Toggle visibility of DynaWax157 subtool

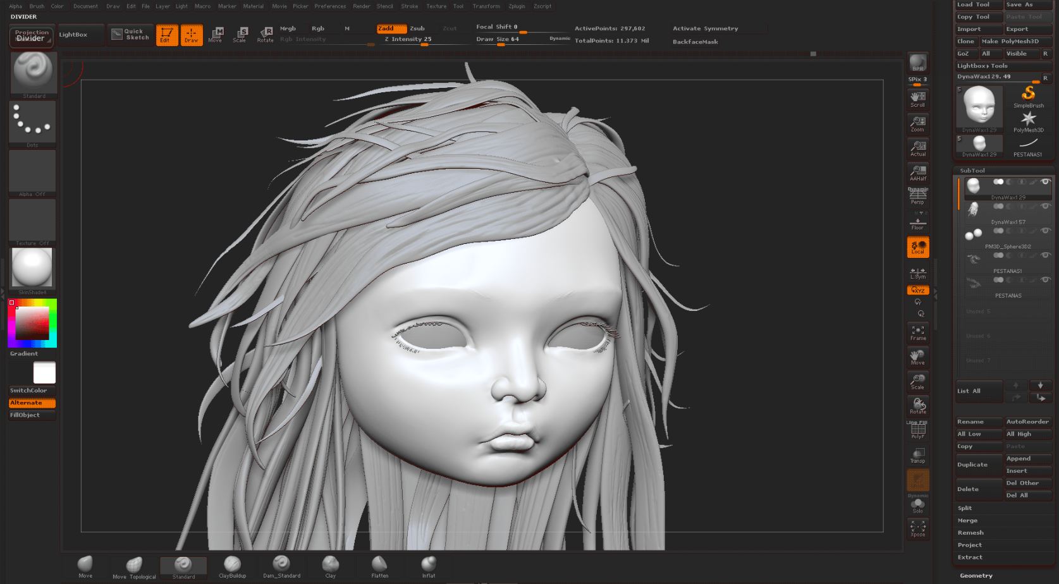click(x=1045, y=206)
